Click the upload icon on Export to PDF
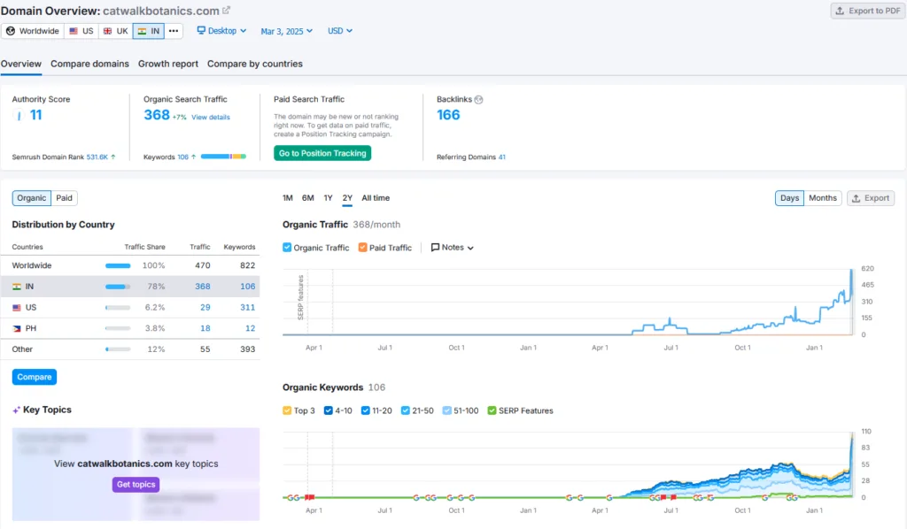 click(x=840, y=11)
